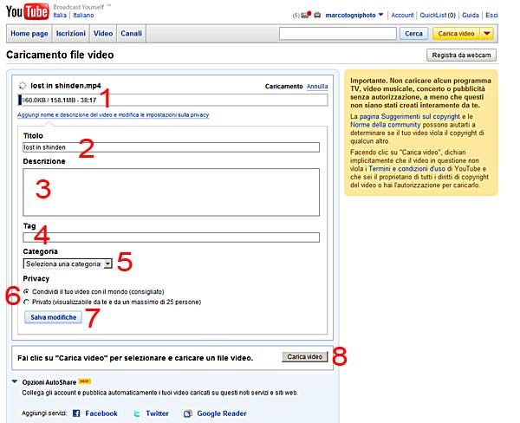Click the Descrizione text area
This screenshot has height=423, width=520.
tap(171, 192)
